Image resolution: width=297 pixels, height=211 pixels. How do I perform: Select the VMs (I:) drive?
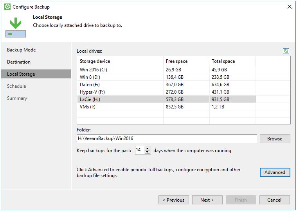coord(166,106)
